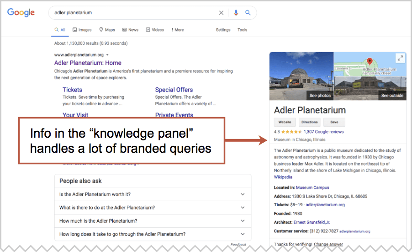The width and height of the screenshot is (412, 252).
Task: Click the red map pin marker
Action: tap(370, 61)
